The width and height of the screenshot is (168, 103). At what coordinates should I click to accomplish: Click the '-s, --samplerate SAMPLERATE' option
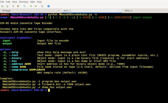point(24,70)
